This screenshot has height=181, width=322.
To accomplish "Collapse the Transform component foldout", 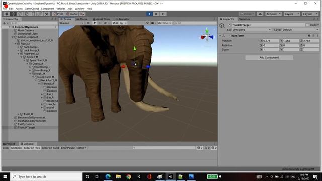I will pyautogui.click(x=220, y=36).
